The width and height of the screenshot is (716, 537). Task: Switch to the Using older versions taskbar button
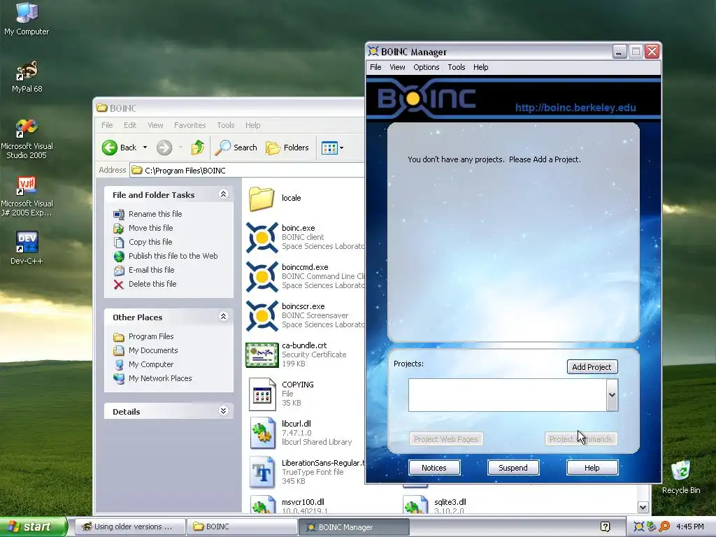click(x=130, y=527)
